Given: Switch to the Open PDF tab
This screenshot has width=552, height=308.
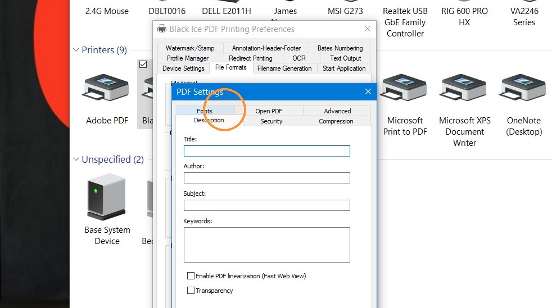Looking at the screenshot, I should point(269,111).
